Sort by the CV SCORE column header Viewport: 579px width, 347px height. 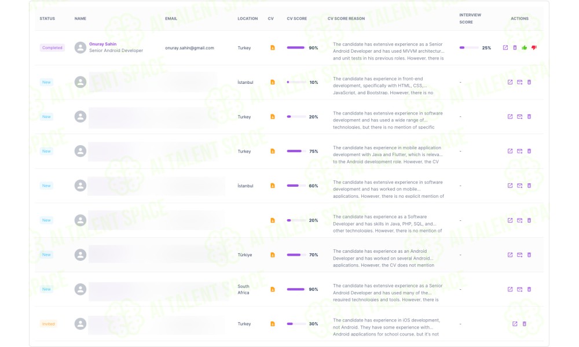click(297, 19)
